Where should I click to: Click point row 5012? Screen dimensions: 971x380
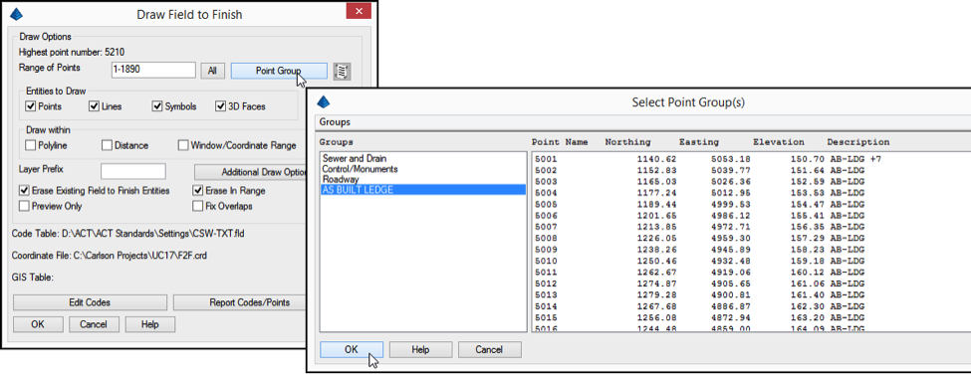click(751, 283)
